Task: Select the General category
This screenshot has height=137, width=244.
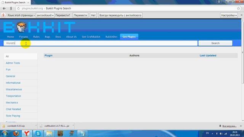Action: (21, 76)
